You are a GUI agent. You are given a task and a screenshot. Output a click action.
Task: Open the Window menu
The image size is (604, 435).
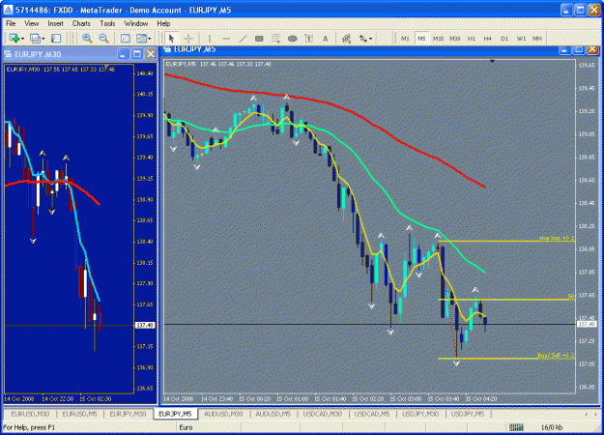136,23
